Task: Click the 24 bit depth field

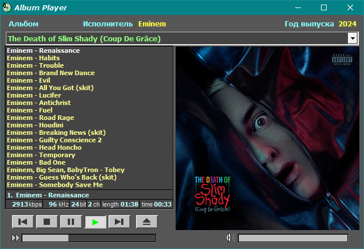Action: [x=78, y=204]
